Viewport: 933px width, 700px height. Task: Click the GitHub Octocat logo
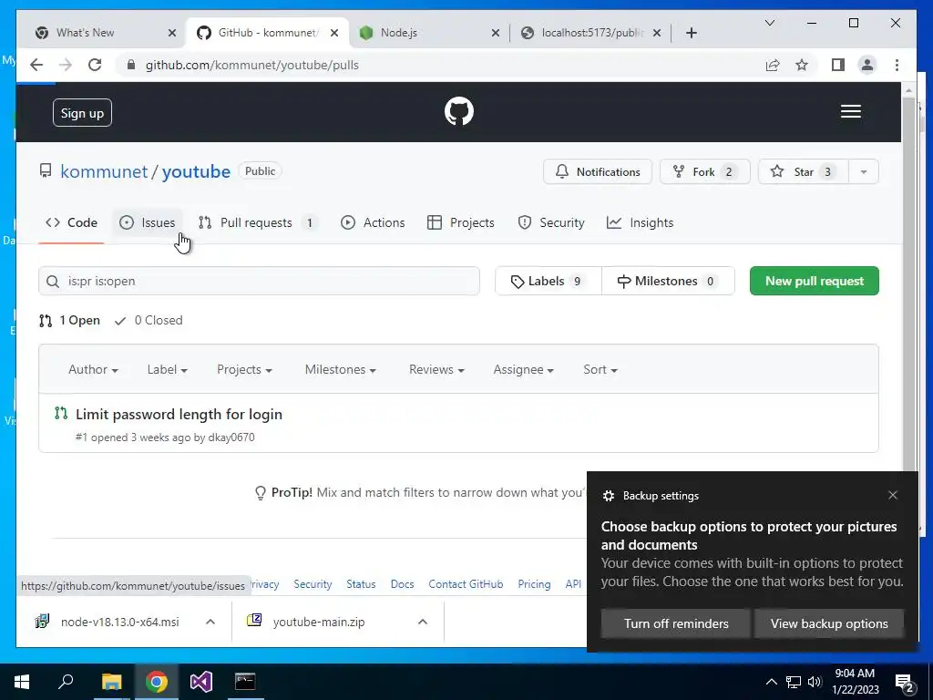[x=459, y=111]
